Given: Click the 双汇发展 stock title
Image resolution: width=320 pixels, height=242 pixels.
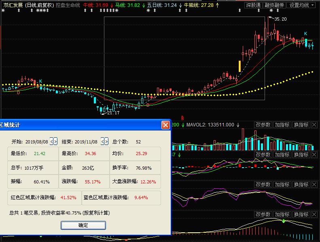Looking at the screenshot, I should (13, 5).
